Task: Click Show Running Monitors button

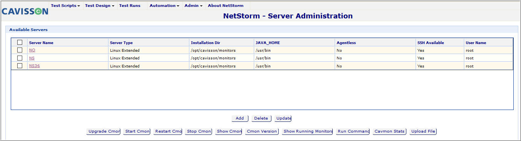Action: click(308, 131)
